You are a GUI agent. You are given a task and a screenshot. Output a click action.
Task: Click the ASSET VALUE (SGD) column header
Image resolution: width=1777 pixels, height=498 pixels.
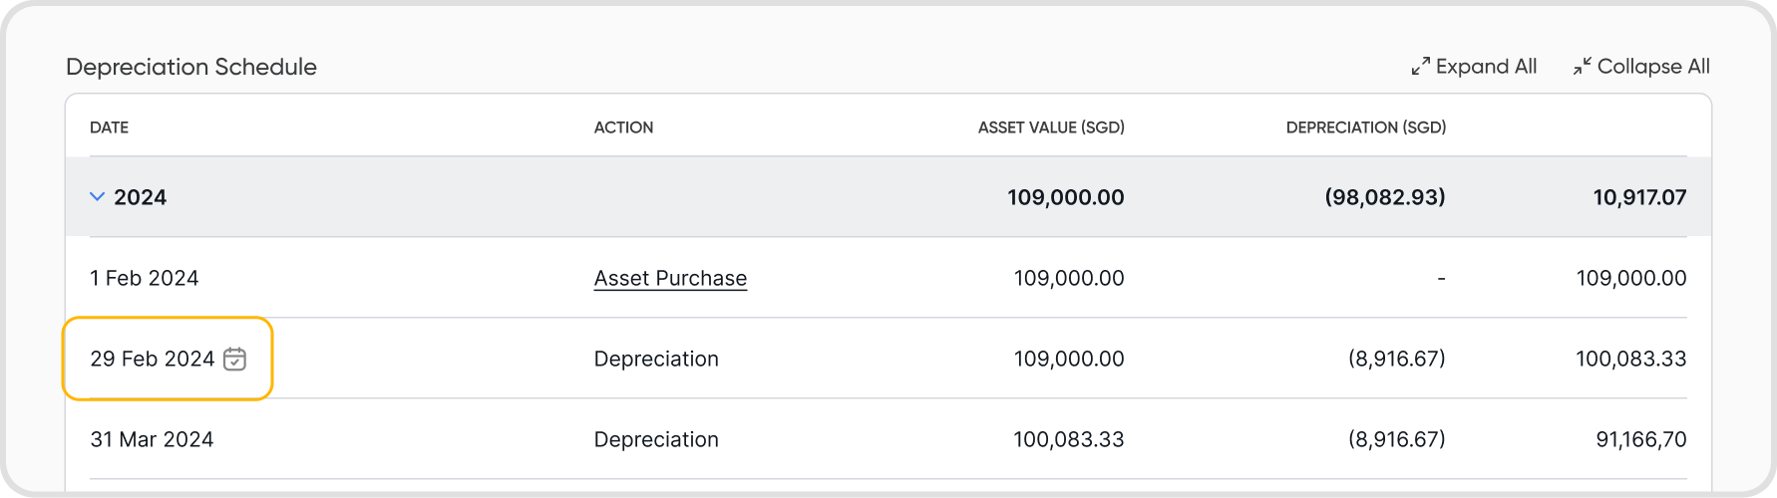[1051, 127]
